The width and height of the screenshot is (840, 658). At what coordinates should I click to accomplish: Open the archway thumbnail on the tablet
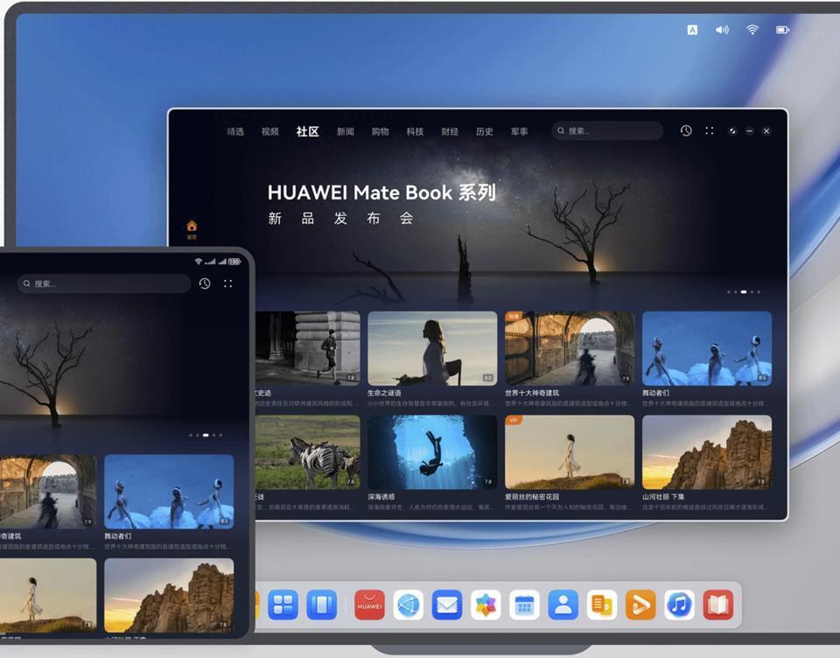[48, 492]
